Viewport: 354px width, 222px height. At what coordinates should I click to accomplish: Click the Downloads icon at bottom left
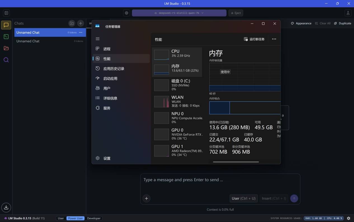(x=6, y=207)
